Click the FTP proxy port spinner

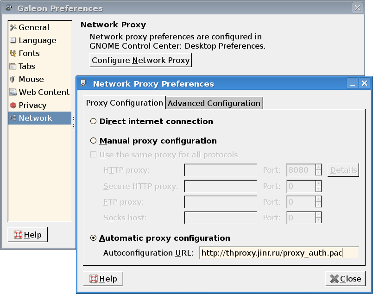[304, 202]
